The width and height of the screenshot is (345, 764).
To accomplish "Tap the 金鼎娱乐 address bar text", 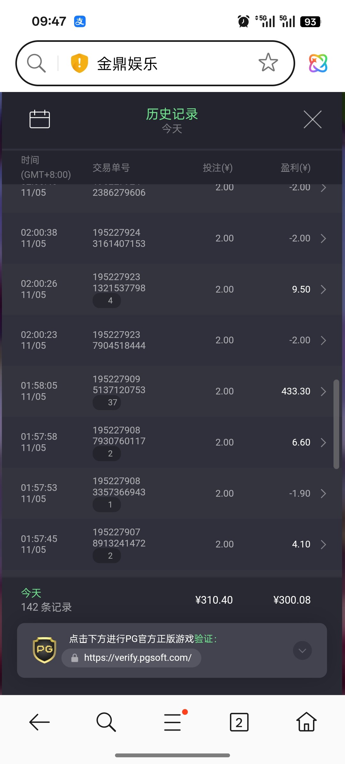I will 127,64.
